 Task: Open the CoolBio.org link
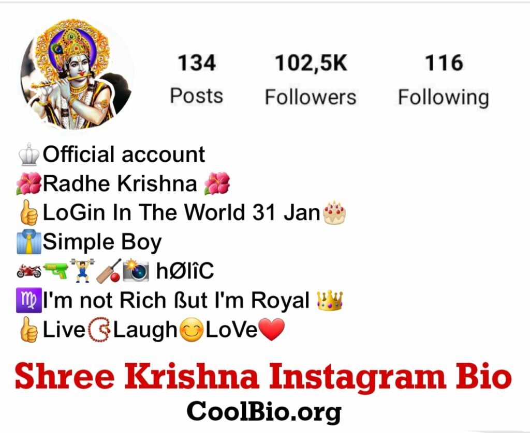(264, 412)
